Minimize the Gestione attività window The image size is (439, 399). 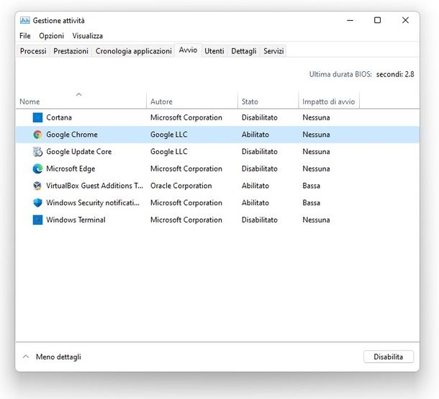tap(350, 20)
